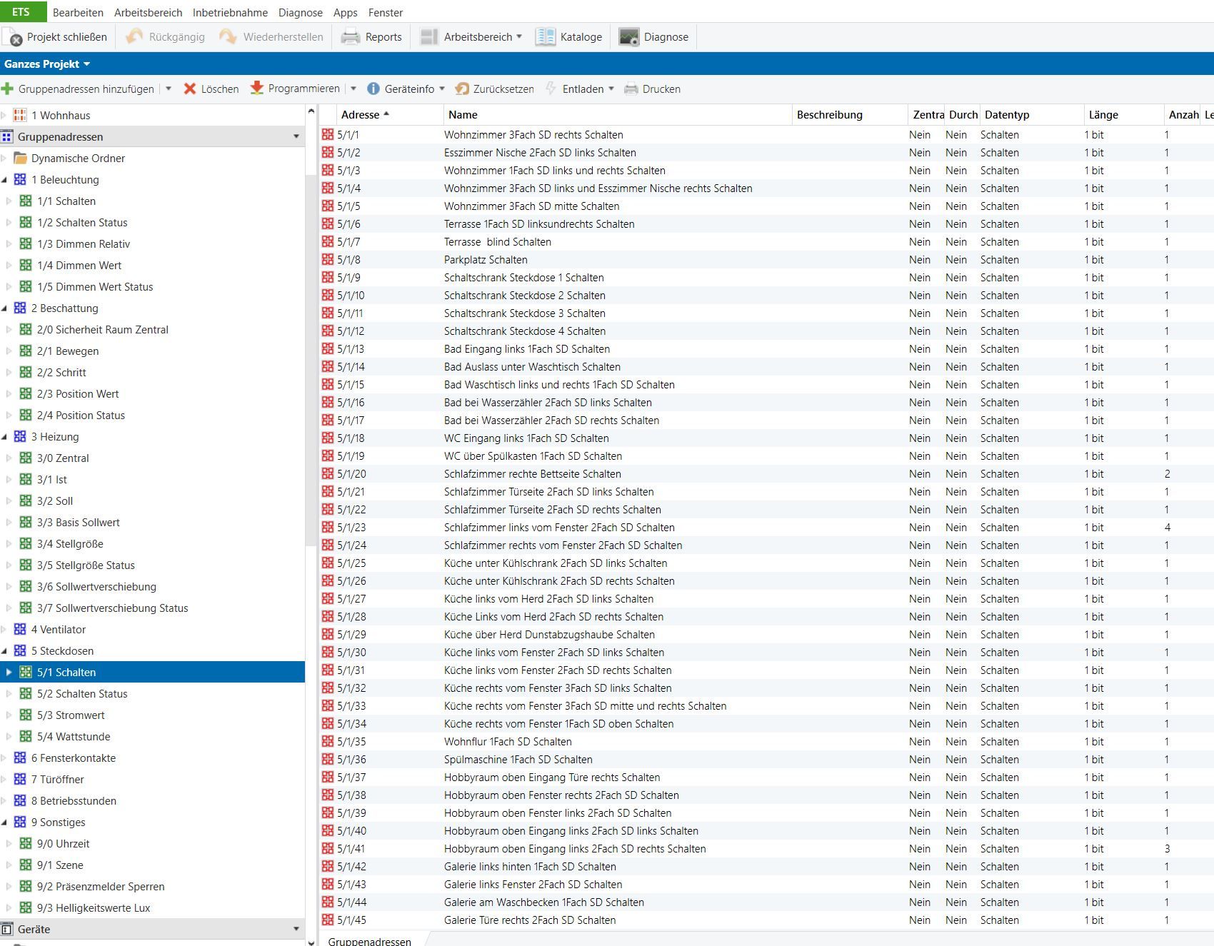Collapse the 1 Beleuchtung tree node

(5, 180)
